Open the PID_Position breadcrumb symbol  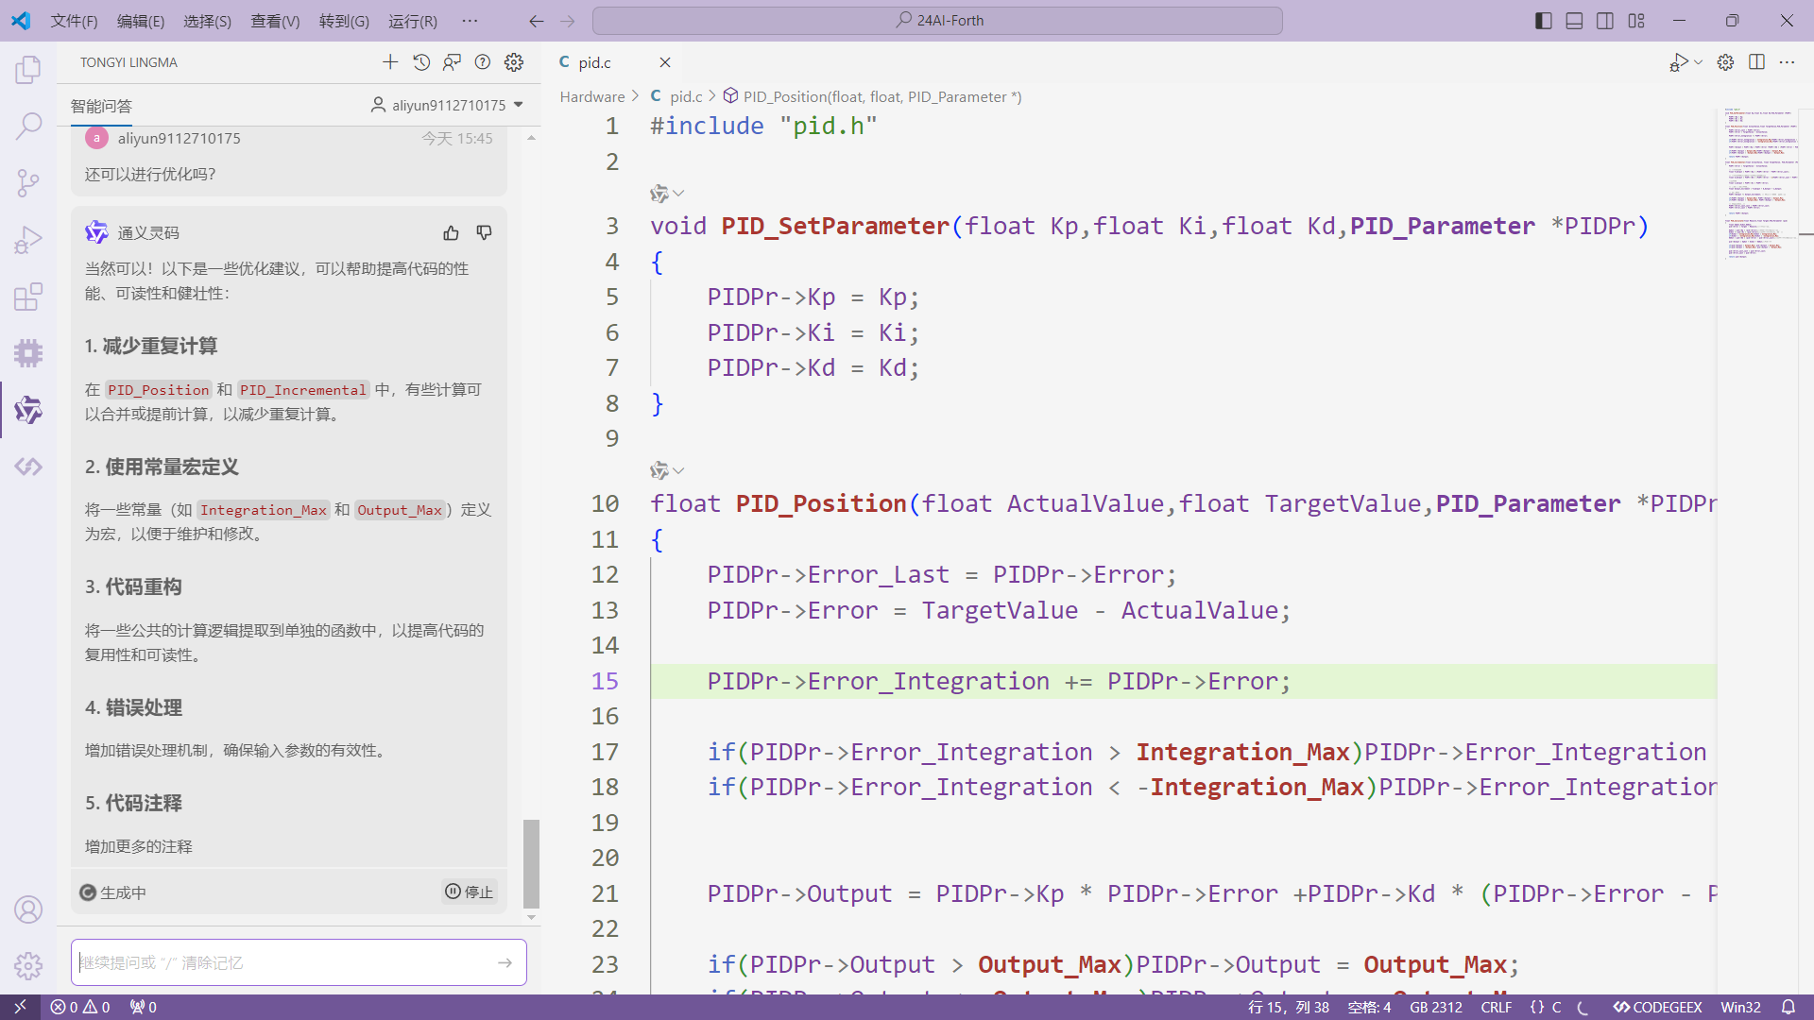[872, 96]
